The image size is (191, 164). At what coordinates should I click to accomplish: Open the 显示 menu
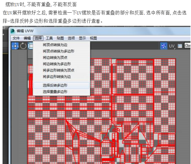pyautogui.click(x=82, y=38)
